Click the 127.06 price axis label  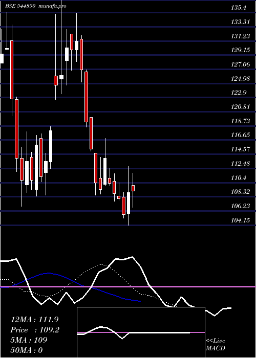click(241, 64)
